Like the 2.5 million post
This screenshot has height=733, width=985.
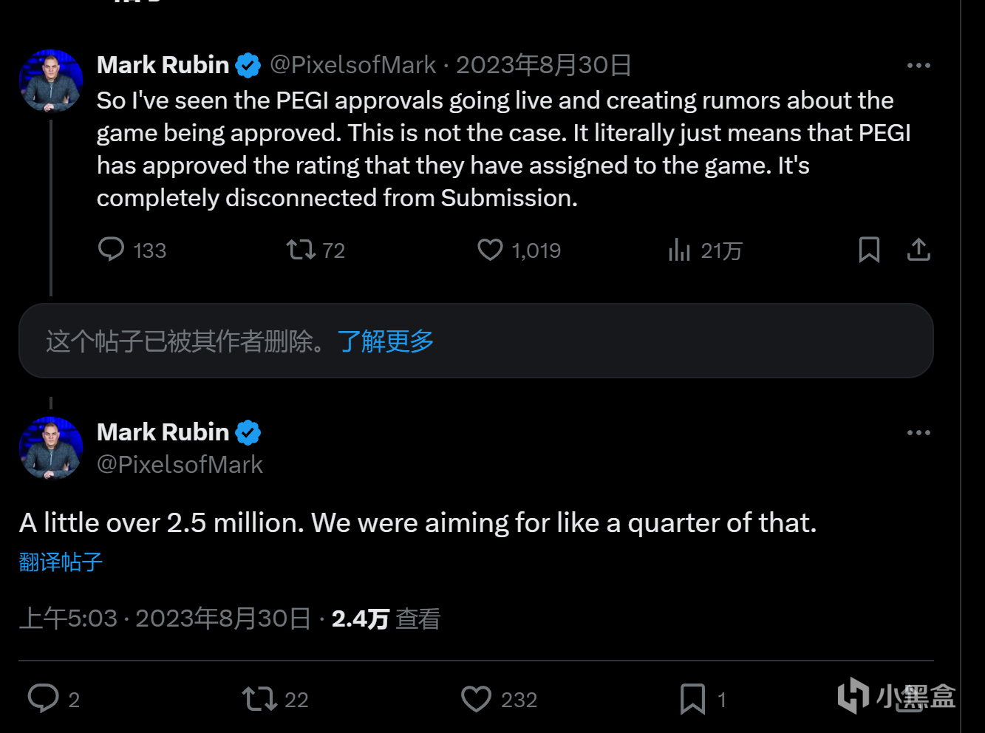point(476,698)
